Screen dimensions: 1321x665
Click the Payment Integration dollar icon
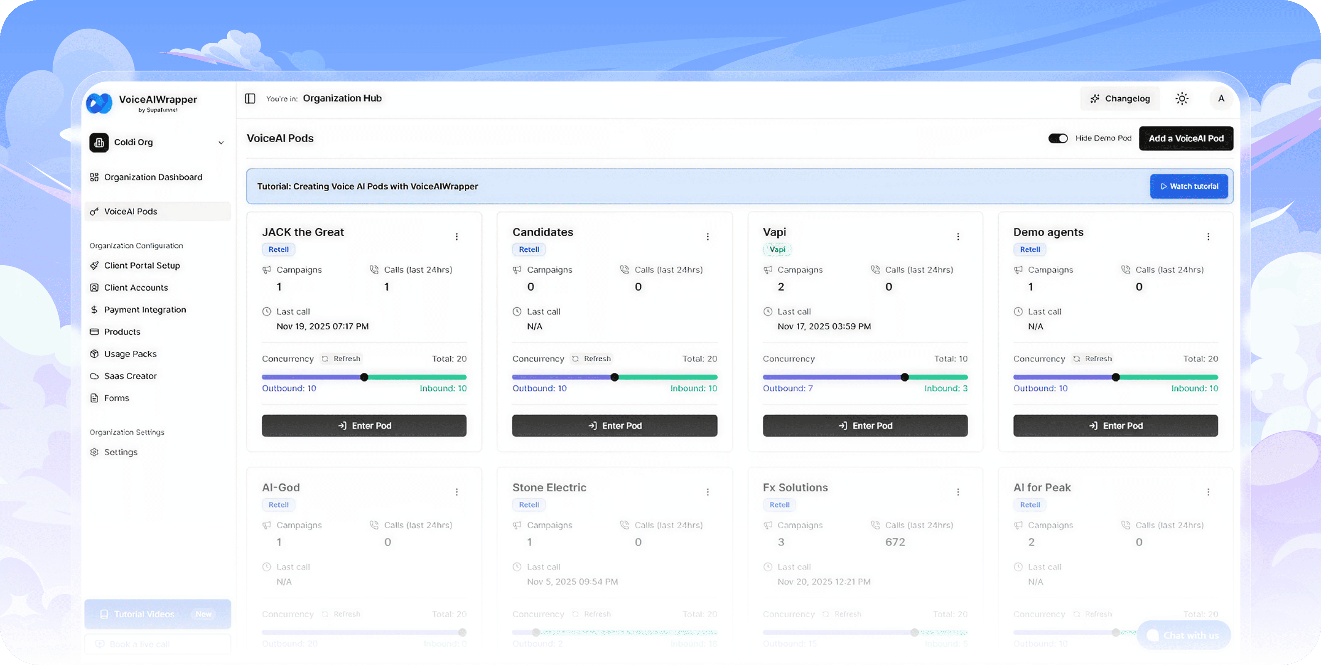point(94,309)
